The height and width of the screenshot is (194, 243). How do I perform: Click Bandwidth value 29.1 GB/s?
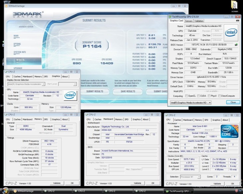click(228, 72)
